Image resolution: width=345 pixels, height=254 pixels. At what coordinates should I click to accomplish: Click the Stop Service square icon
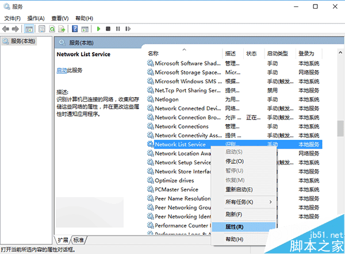click(108, 29)
